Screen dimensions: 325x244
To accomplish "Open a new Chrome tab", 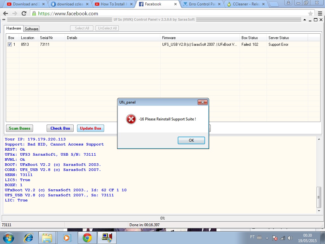I will [274, 4].
